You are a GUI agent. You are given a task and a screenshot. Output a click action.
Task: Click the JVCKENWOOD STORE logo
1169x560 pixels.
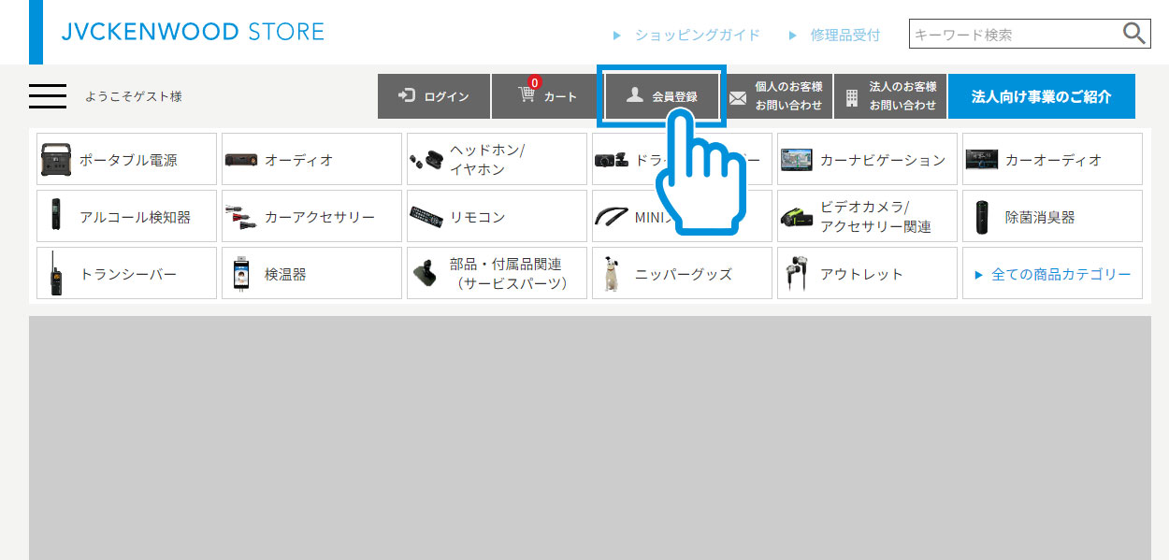point(193,32)
